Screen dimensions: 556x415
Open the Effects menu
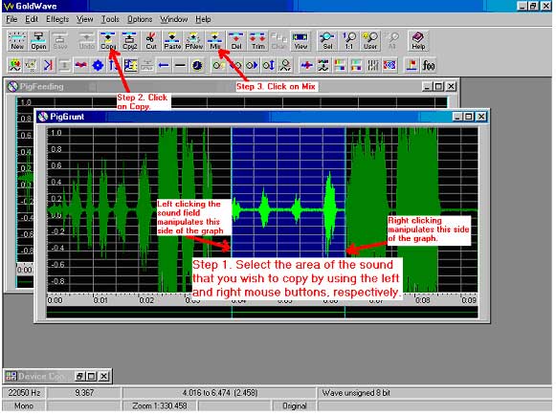point(57,19)
